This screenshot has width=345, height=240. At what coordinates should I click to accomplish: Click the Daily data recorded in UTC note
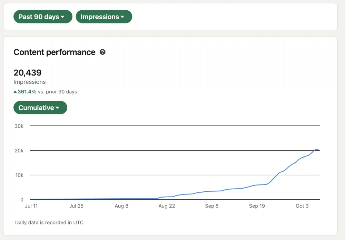click(49, 222)
